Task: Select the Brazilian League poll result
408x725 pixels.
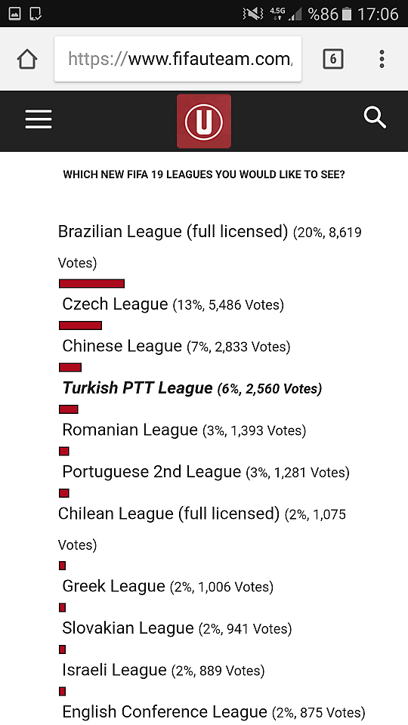Action: pyautogui.click(x=209, y=246)
